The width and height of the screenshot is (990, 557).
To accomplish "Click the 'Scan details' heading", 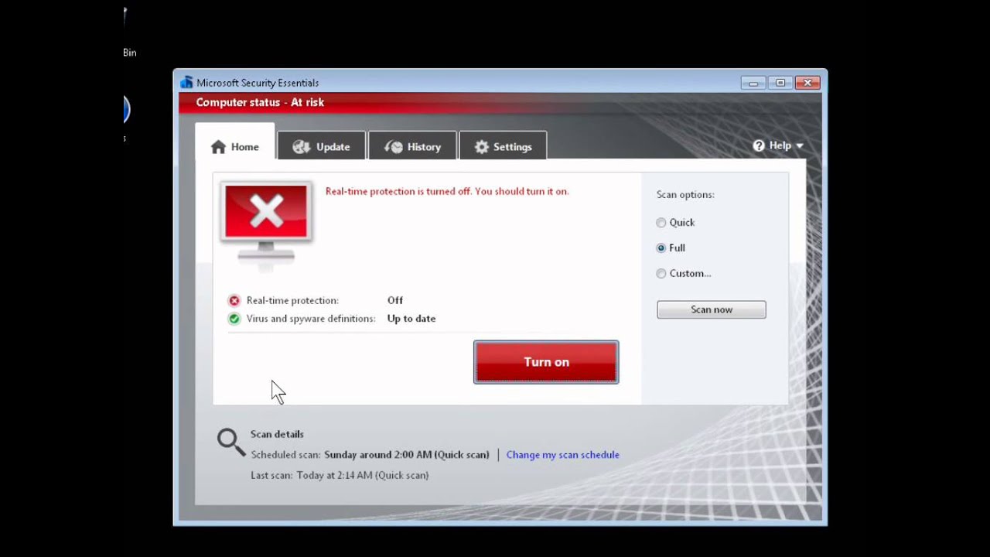I will [277, 434].
